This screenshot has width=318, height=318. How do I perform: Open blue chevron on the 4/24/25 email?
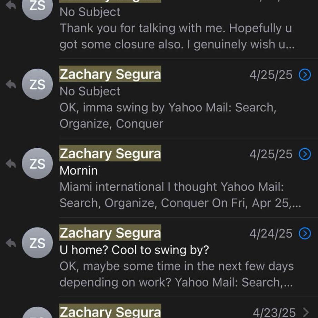[305, 233]
